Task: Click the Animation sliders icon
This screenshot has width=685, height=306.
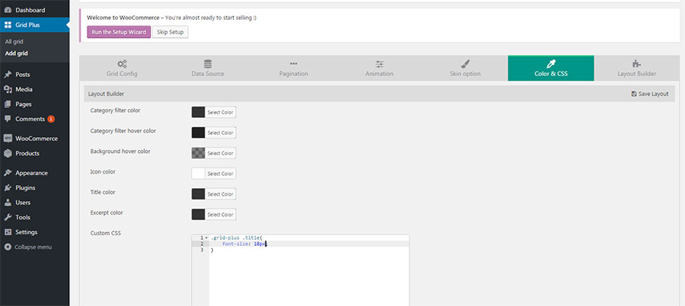Action: [379, 64]
